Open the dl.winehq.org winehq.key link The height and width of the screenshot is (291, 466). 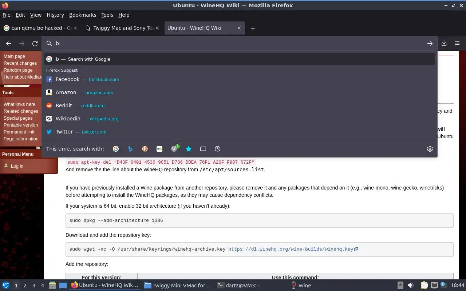pyautogui.click(x=293, y=249)
